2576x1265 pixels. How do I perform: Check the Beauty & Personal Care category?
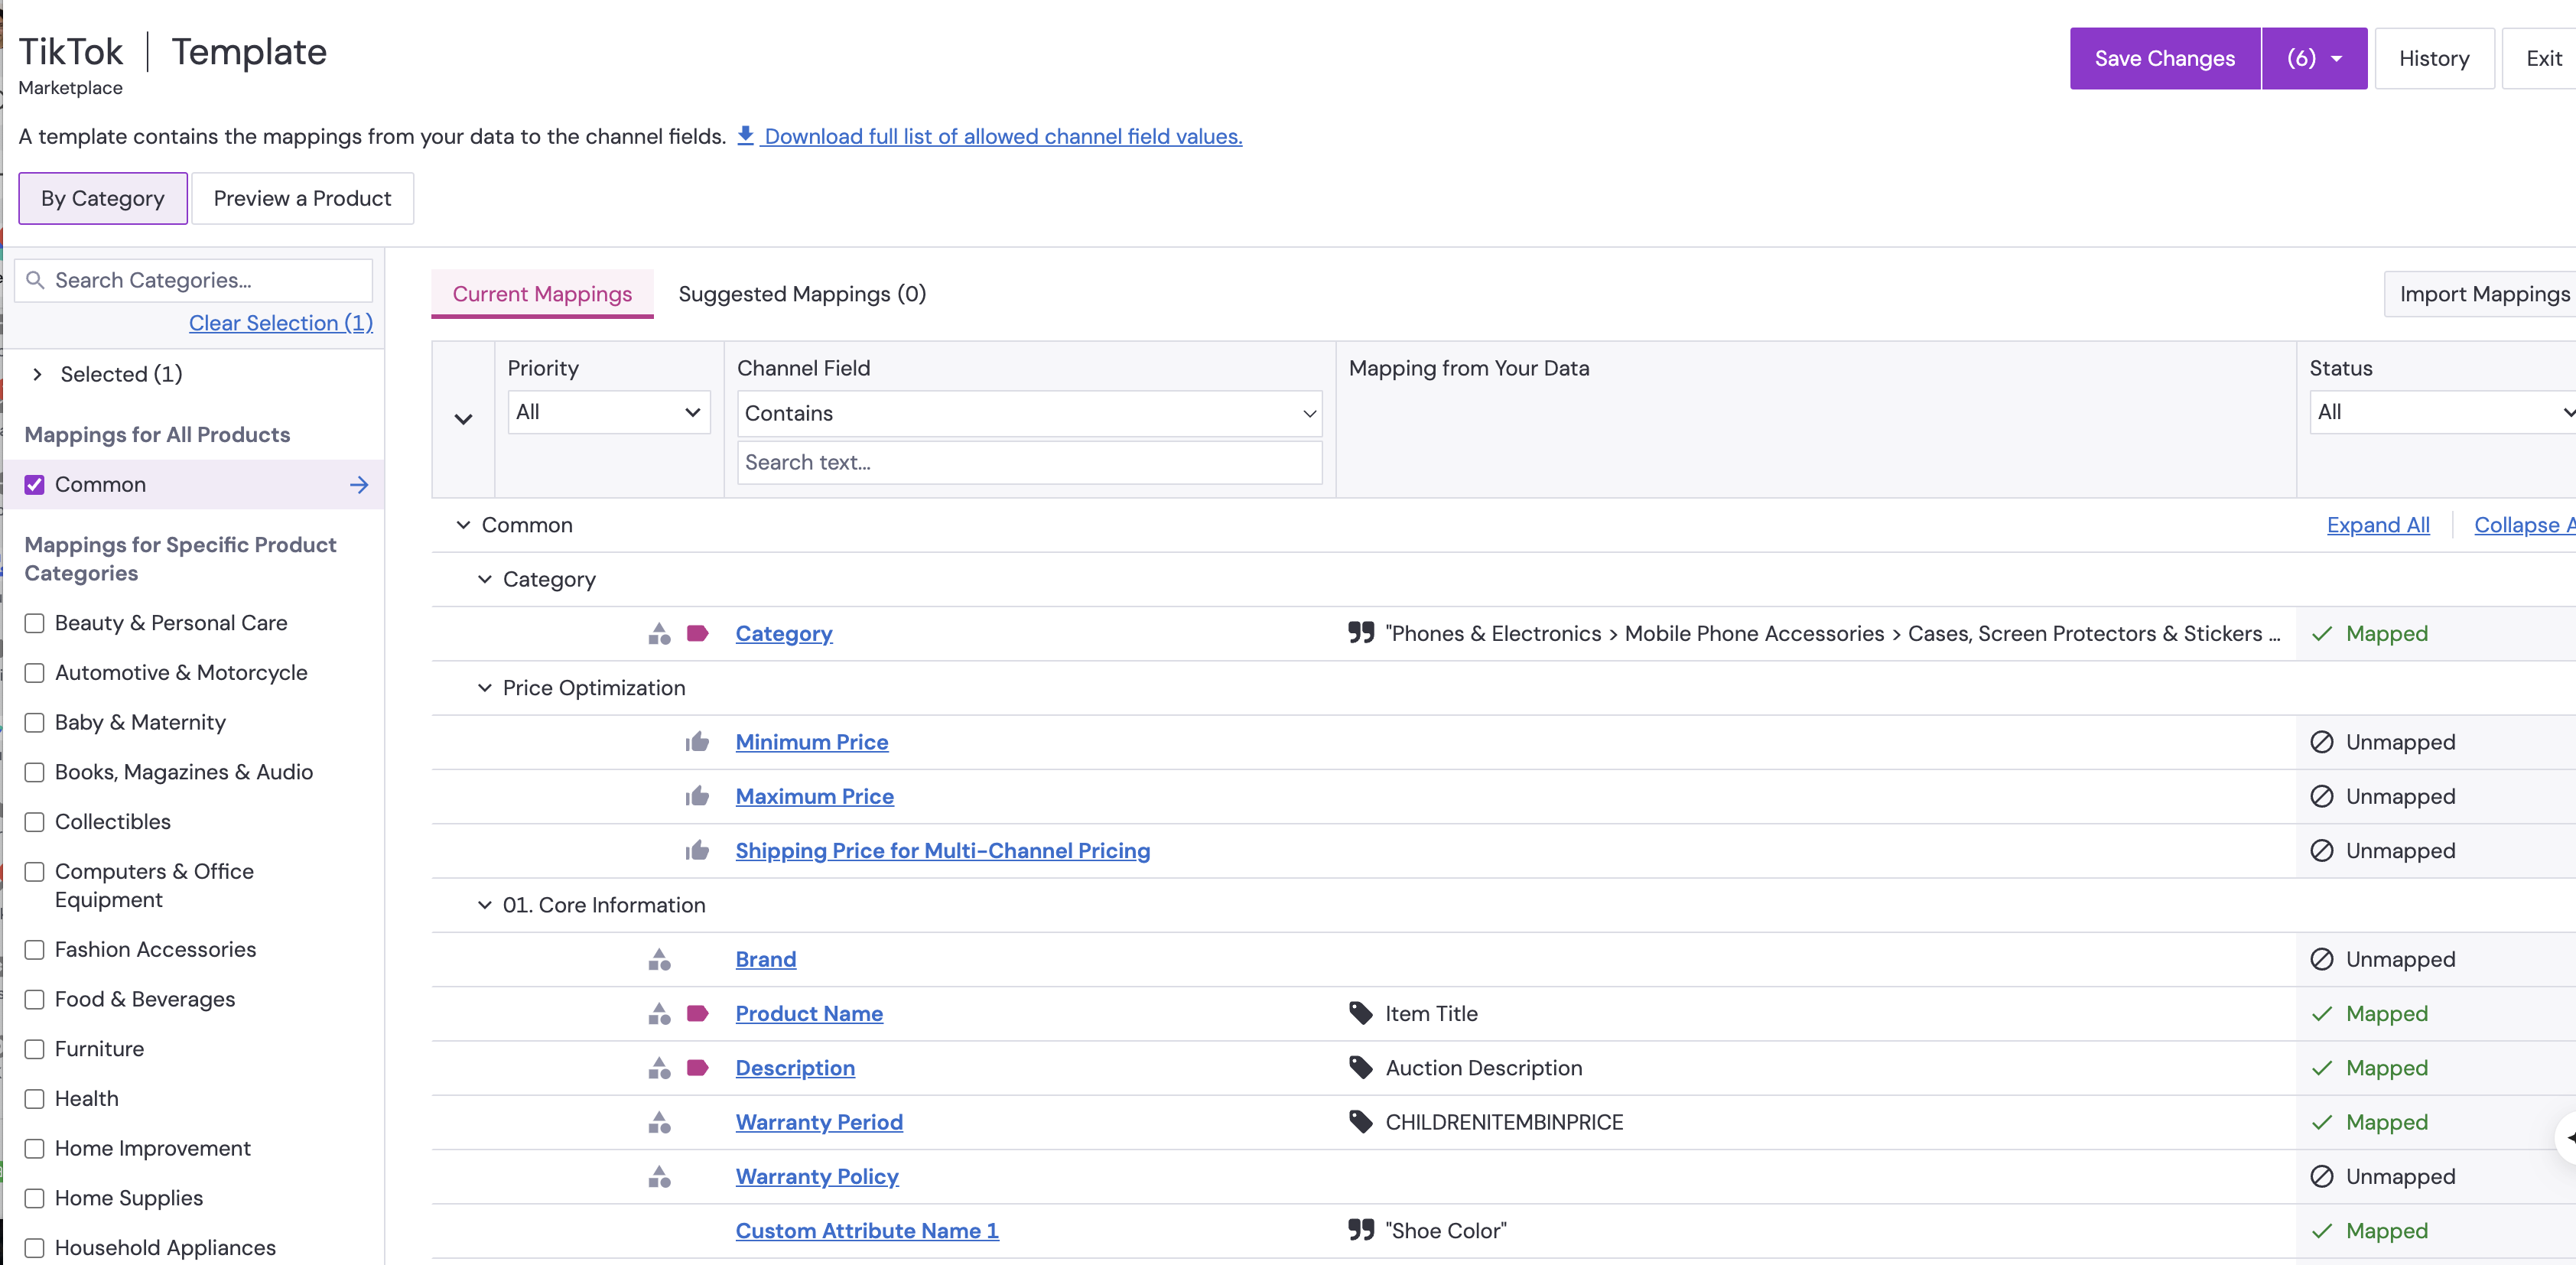point(35,623)
